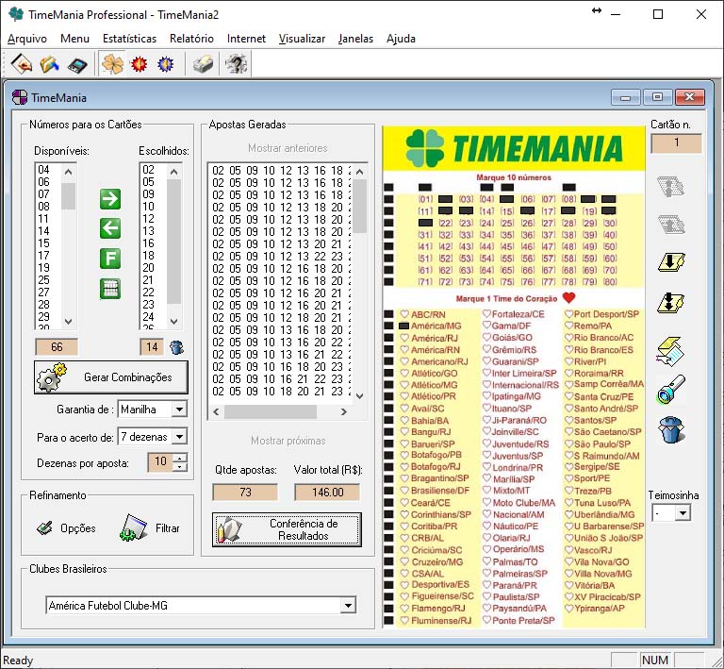Click the horizontal resize arrow in the title bar
This screenshot has width=724, height=669.
(x=597, y=10)
